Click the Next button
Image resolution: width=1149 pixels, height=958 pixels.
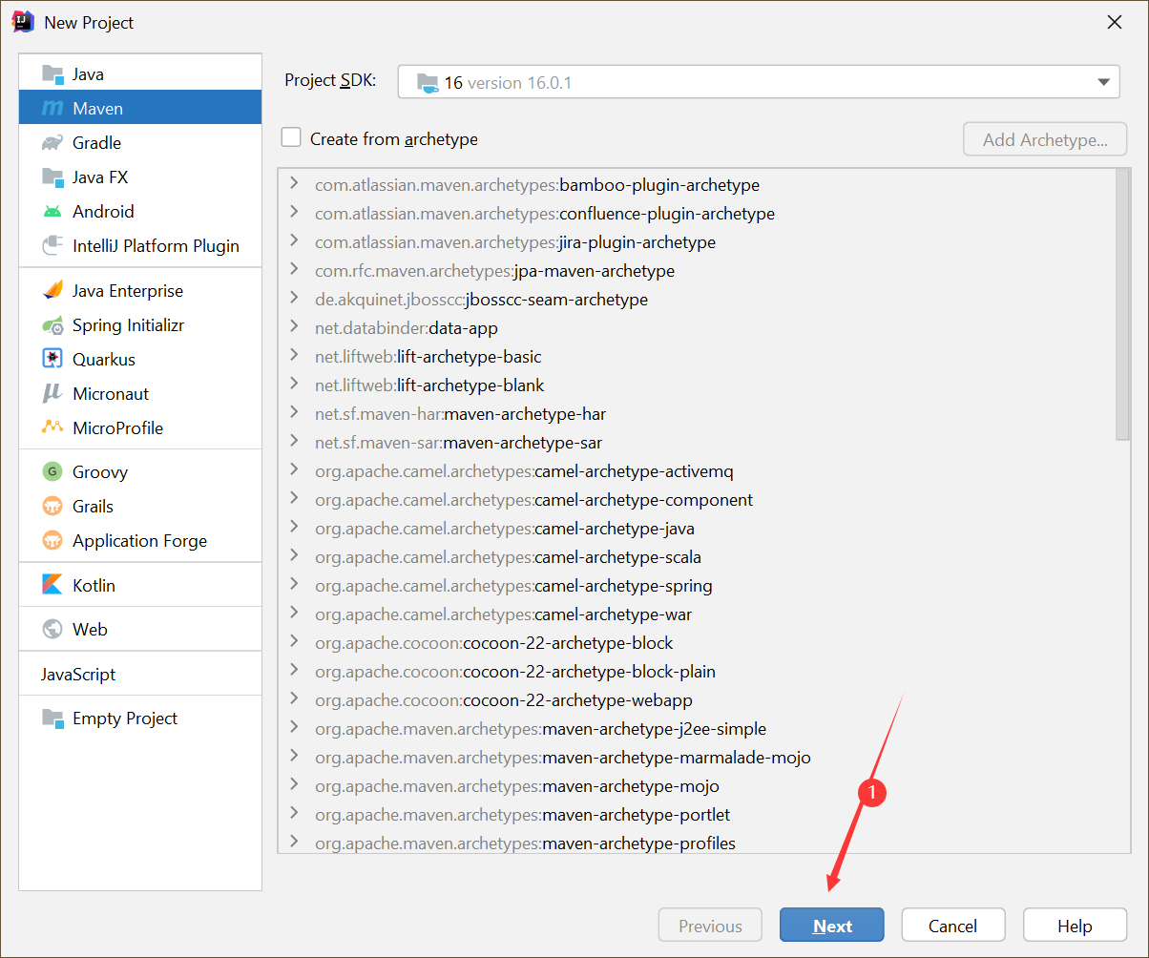click(x=832, y=926)
